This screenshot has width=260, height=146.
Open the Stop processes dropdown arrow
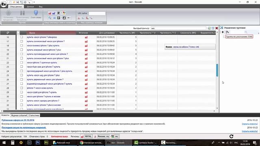click(x=14, y=20)
